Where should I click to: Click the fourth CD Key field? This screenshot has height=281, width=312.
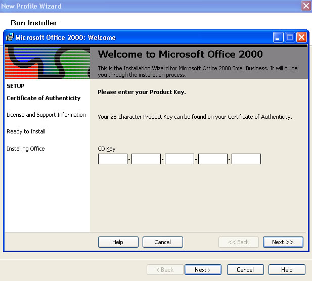[x=213, y=159]
